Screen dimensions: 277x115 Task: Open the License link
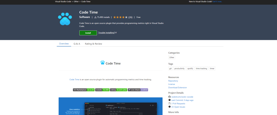172,84
